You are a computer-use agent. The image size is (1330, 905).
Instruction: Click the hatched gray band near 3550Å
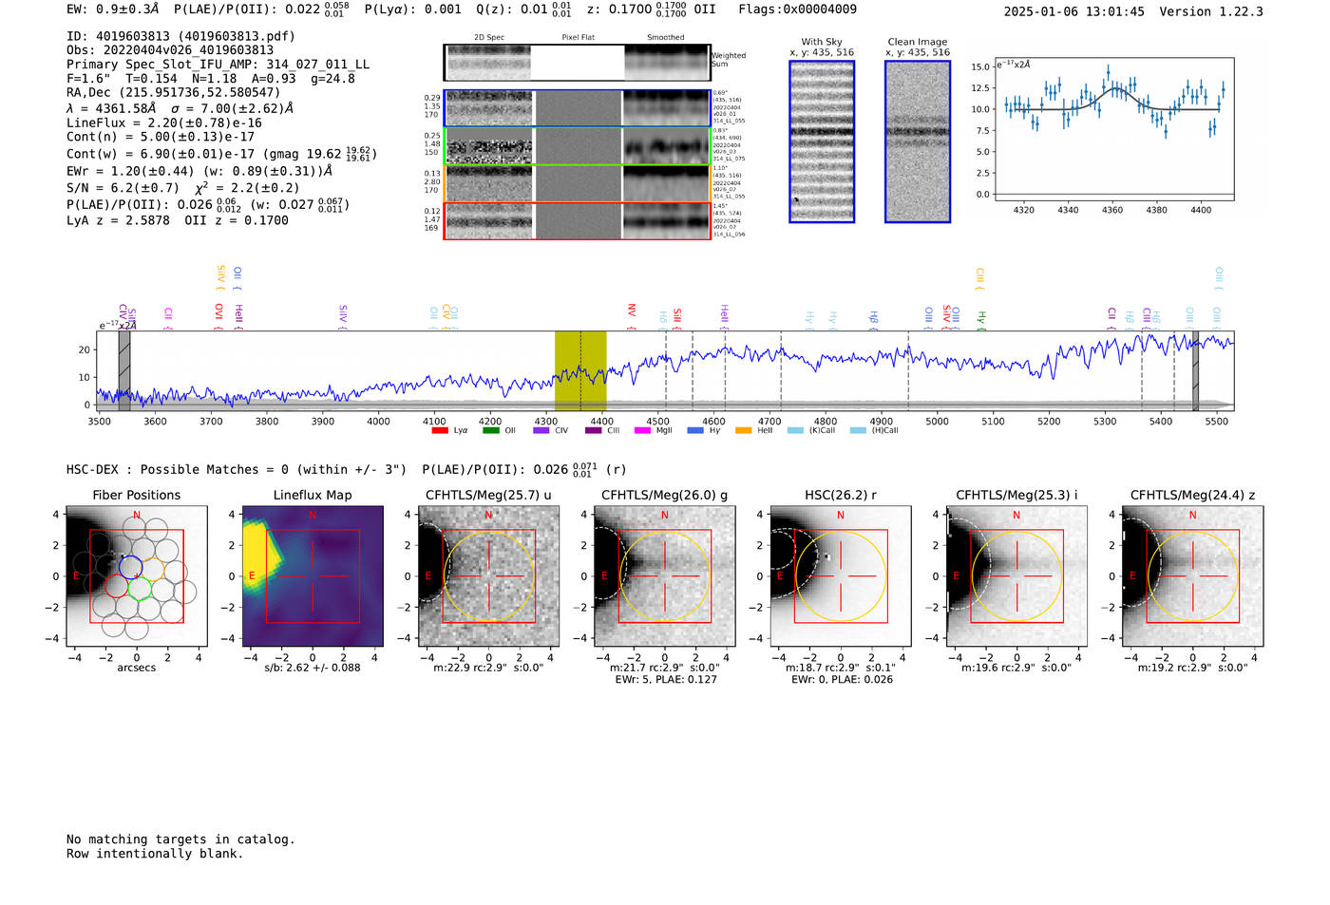(124, 371)
